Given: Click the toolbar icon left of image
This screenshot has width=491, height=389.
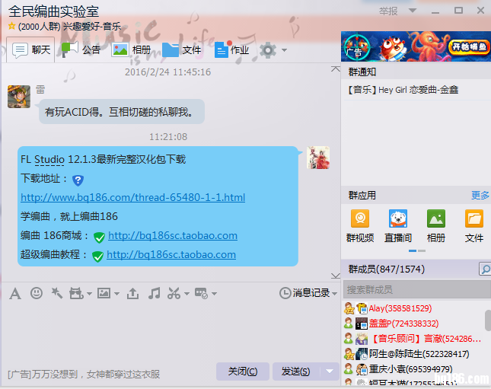Looking at the screenshot, I should 76,294.
